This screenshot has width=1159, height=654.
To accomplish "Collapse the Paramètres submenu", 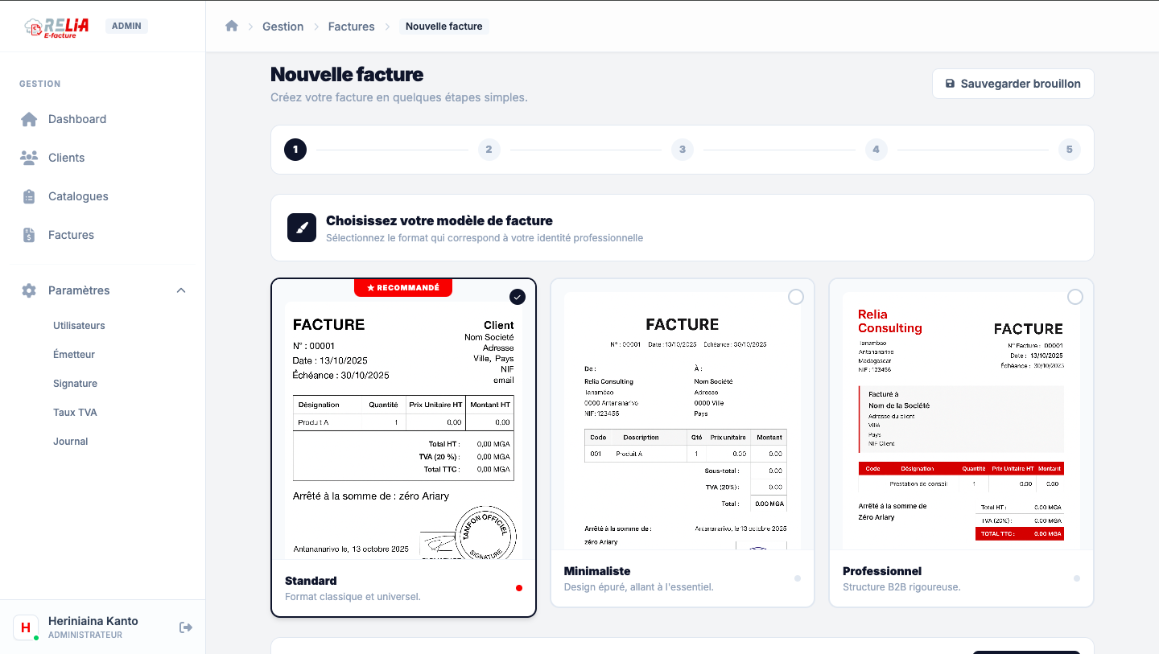I will (x=180, y=290).
